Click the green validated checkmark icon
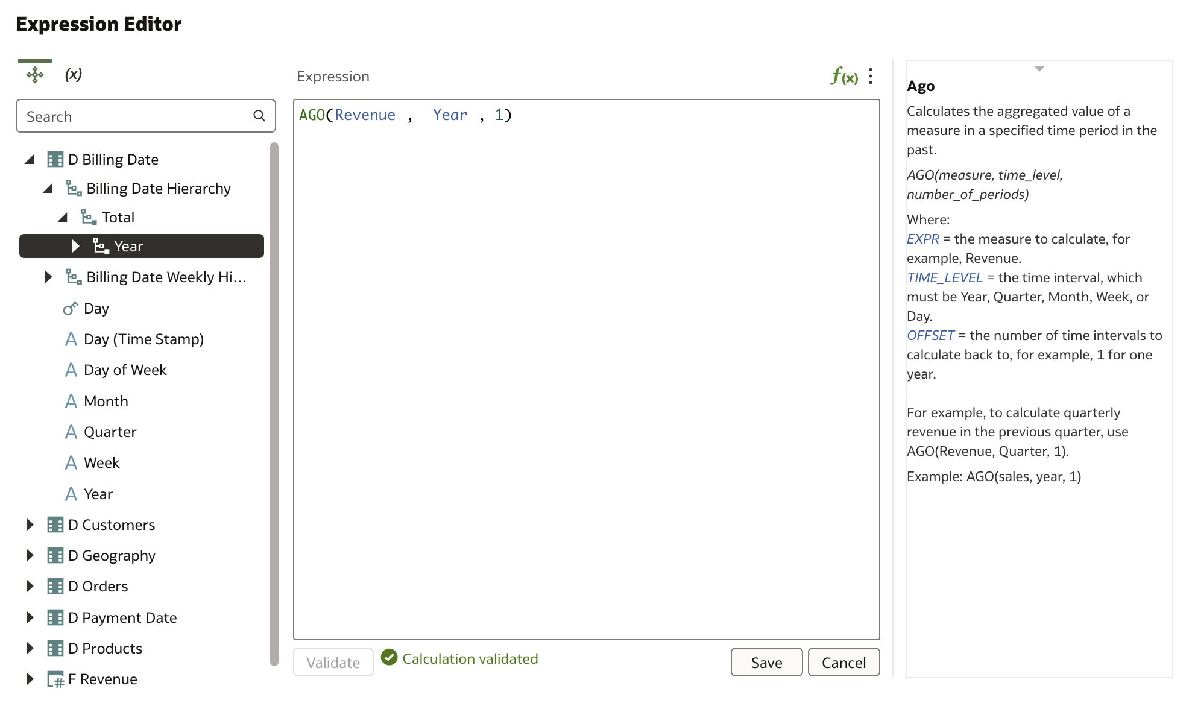The width and height of the screenshot is (1195, 709). 389,658
